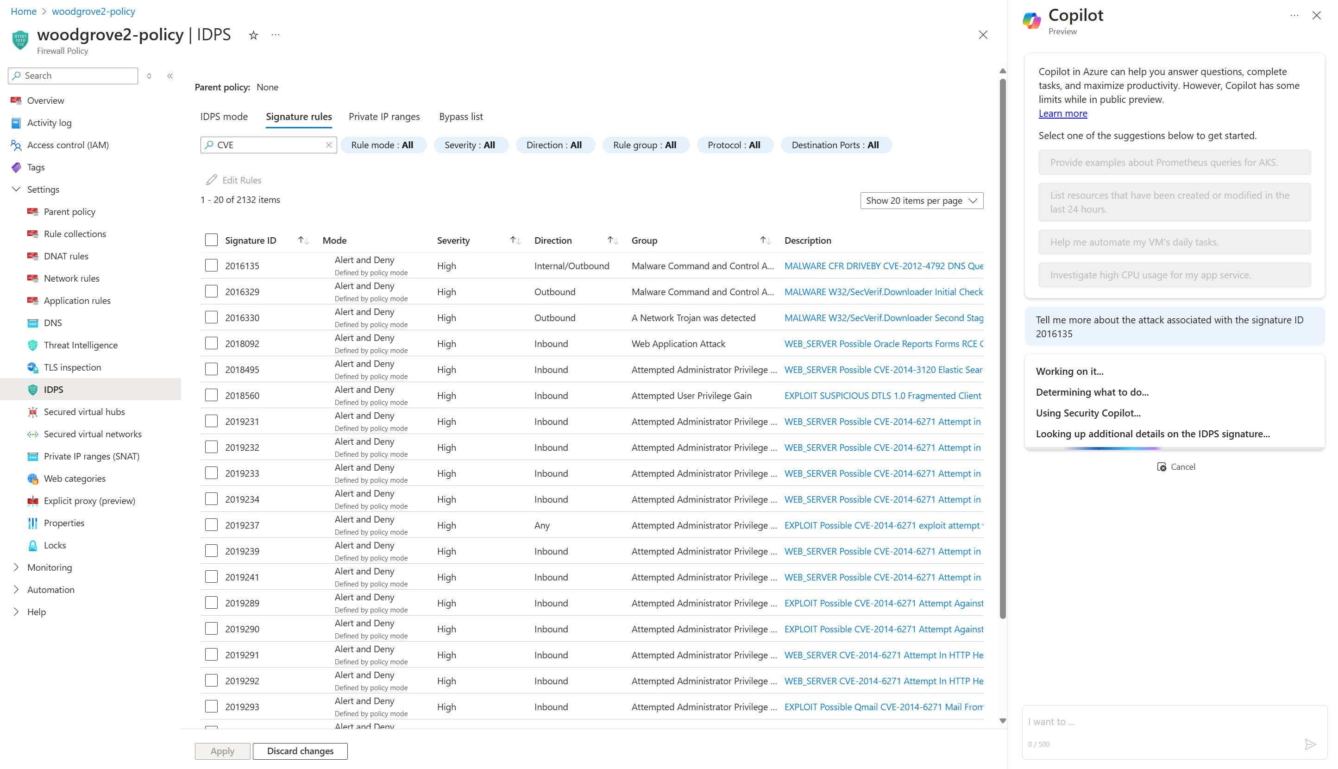Open the Show 20 items per page dropdown

coord(921,201)
